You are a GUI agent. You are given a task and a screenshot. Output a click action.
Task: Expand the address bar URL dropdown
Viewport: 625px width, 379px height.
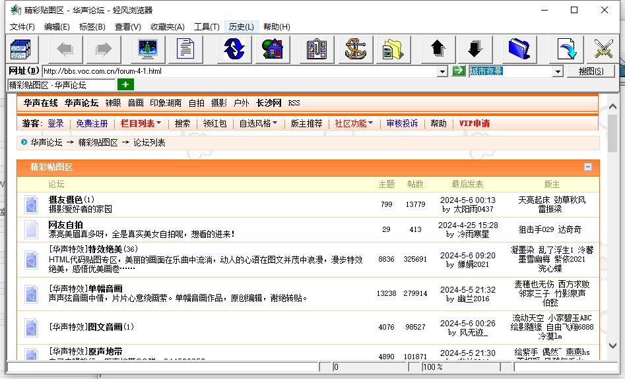(443, 71)
